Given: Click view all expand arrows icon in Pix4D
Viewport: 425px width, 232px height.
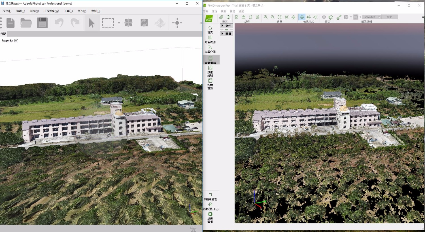Looking at the screenshot, I should click(280, 17).
